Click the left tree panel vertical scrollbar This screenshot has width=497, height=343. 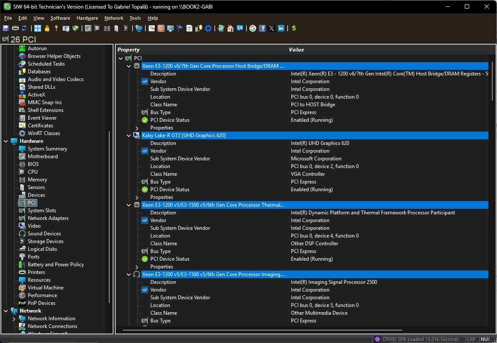click(x=109, y=217)
